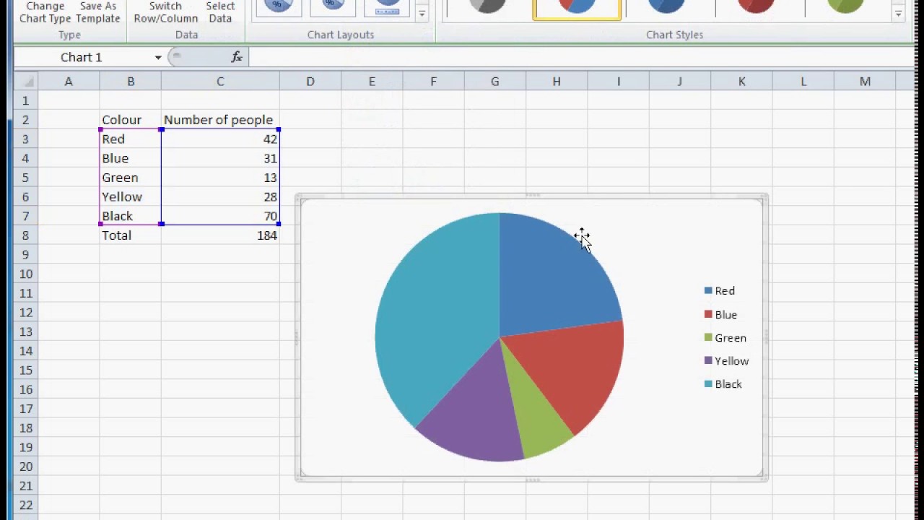Image resolution: width=924 pixels, height=520 pixels.
Task: Select column G header
Action: 495,82
